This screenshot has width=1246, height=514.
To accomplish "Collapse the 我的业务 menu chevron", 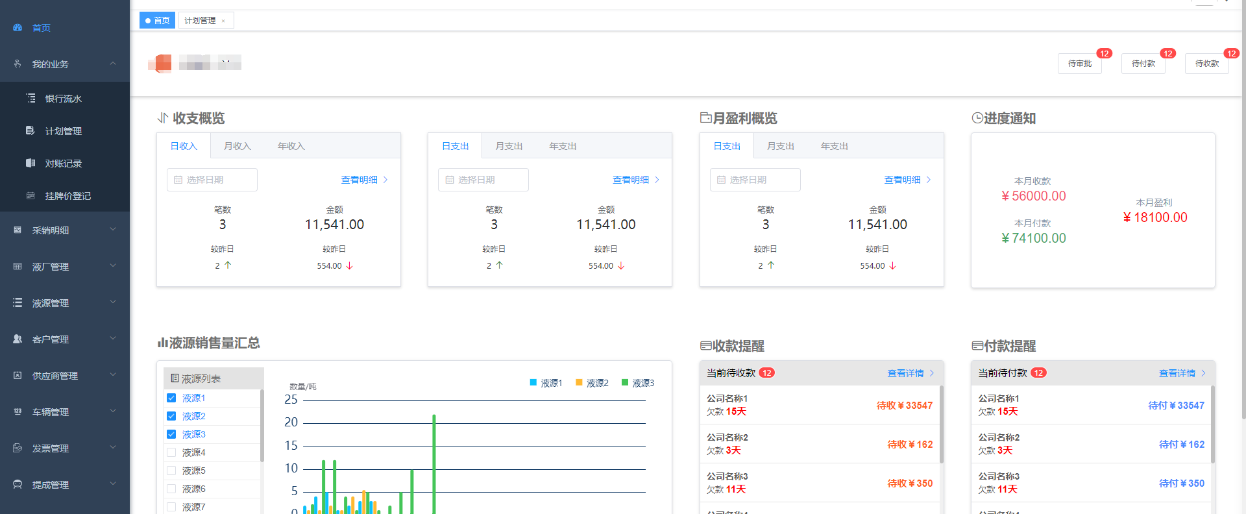I will click(x=113, y=64).
